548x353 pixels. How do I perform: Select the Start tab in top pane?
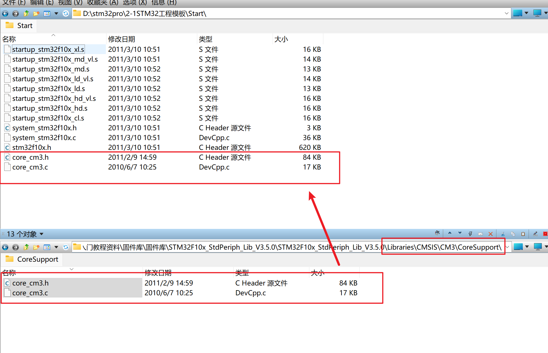click(x=19, y=25)
